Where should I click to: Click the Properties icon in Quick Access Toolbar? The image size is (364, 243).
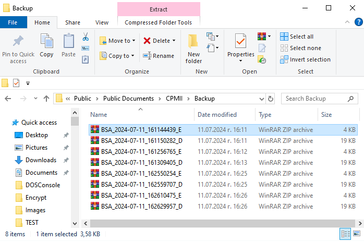click(16, 83)
